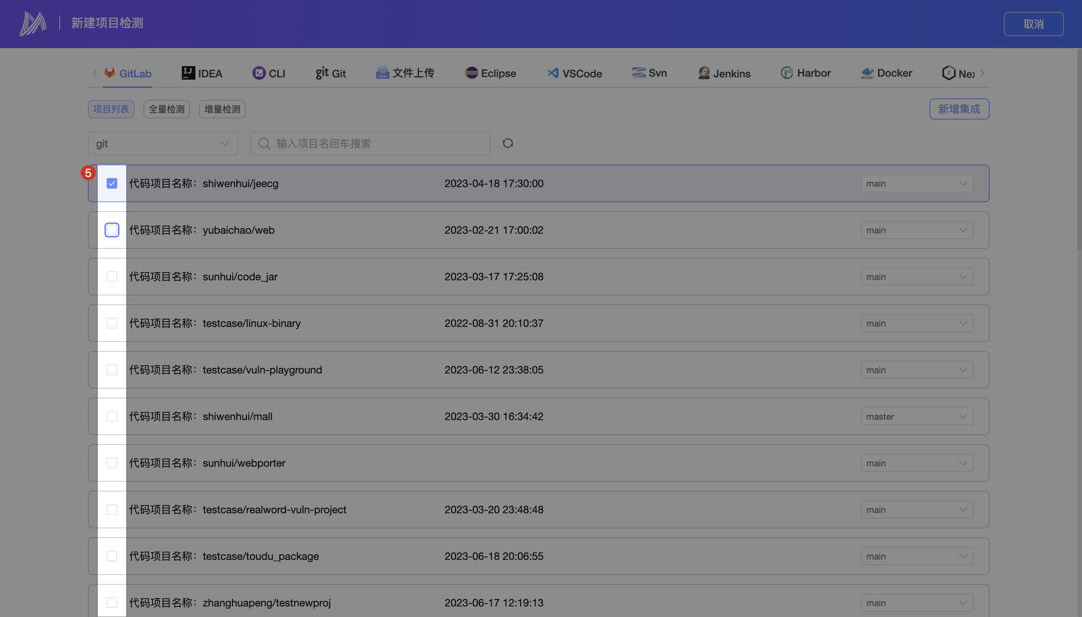Click the 取消 cancel button

(1033, 24)
